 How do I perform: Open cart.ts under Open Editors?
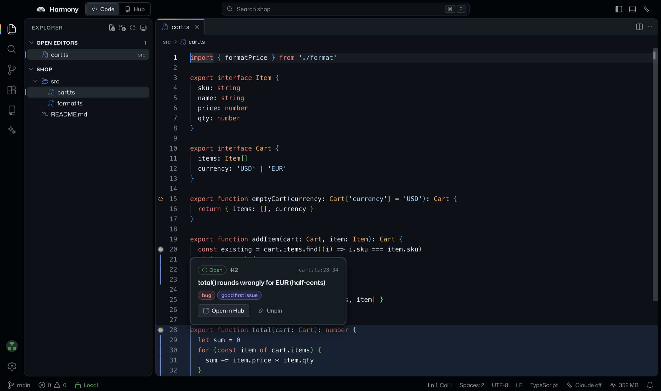click(x=88, y=55)
